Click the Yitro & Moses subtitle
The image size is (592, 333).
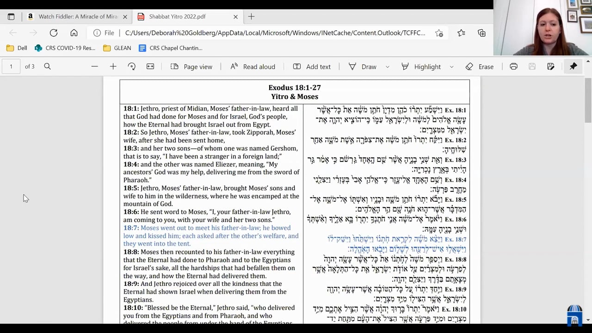pyautogui.click(x=295, y=97)
